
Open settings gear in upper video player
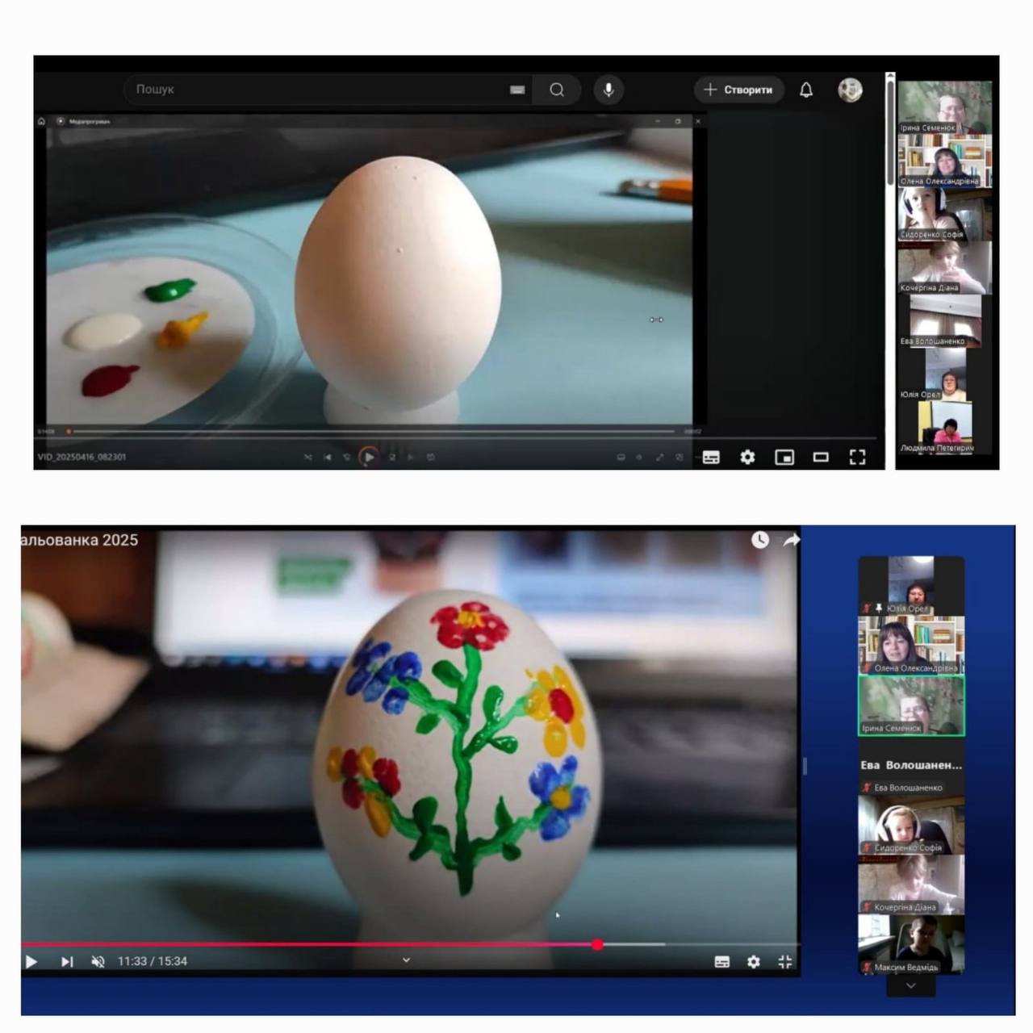(x=747, y=458)
